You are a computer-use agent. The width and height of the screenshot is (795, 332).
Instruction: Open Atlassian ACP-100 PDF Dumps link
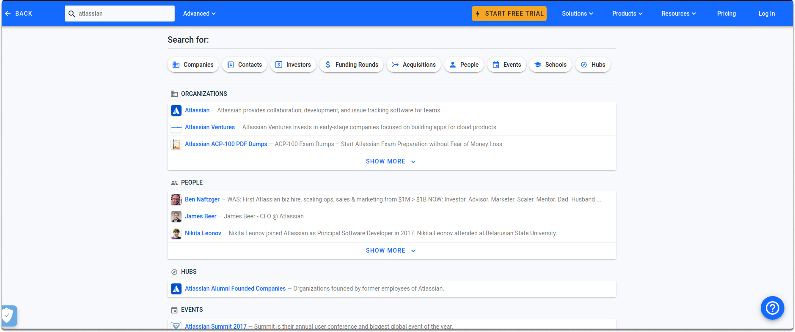click(x=226, y=144)
